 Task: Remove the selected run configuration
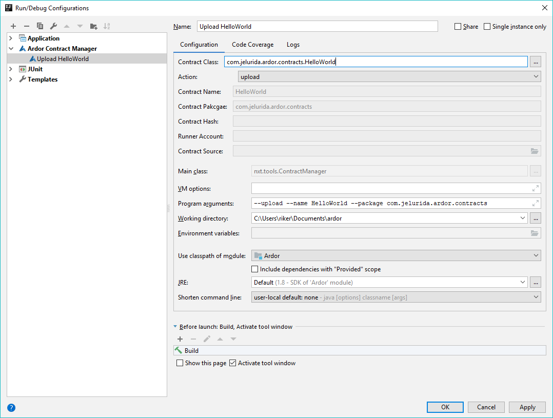tap(26, 26)
